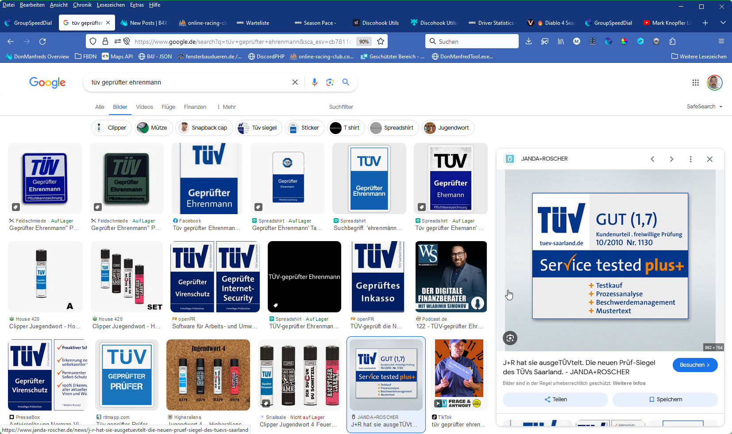Switch to the Videos search tab
The height and width of the screenshot is (434, 732).
coord(144,107)
